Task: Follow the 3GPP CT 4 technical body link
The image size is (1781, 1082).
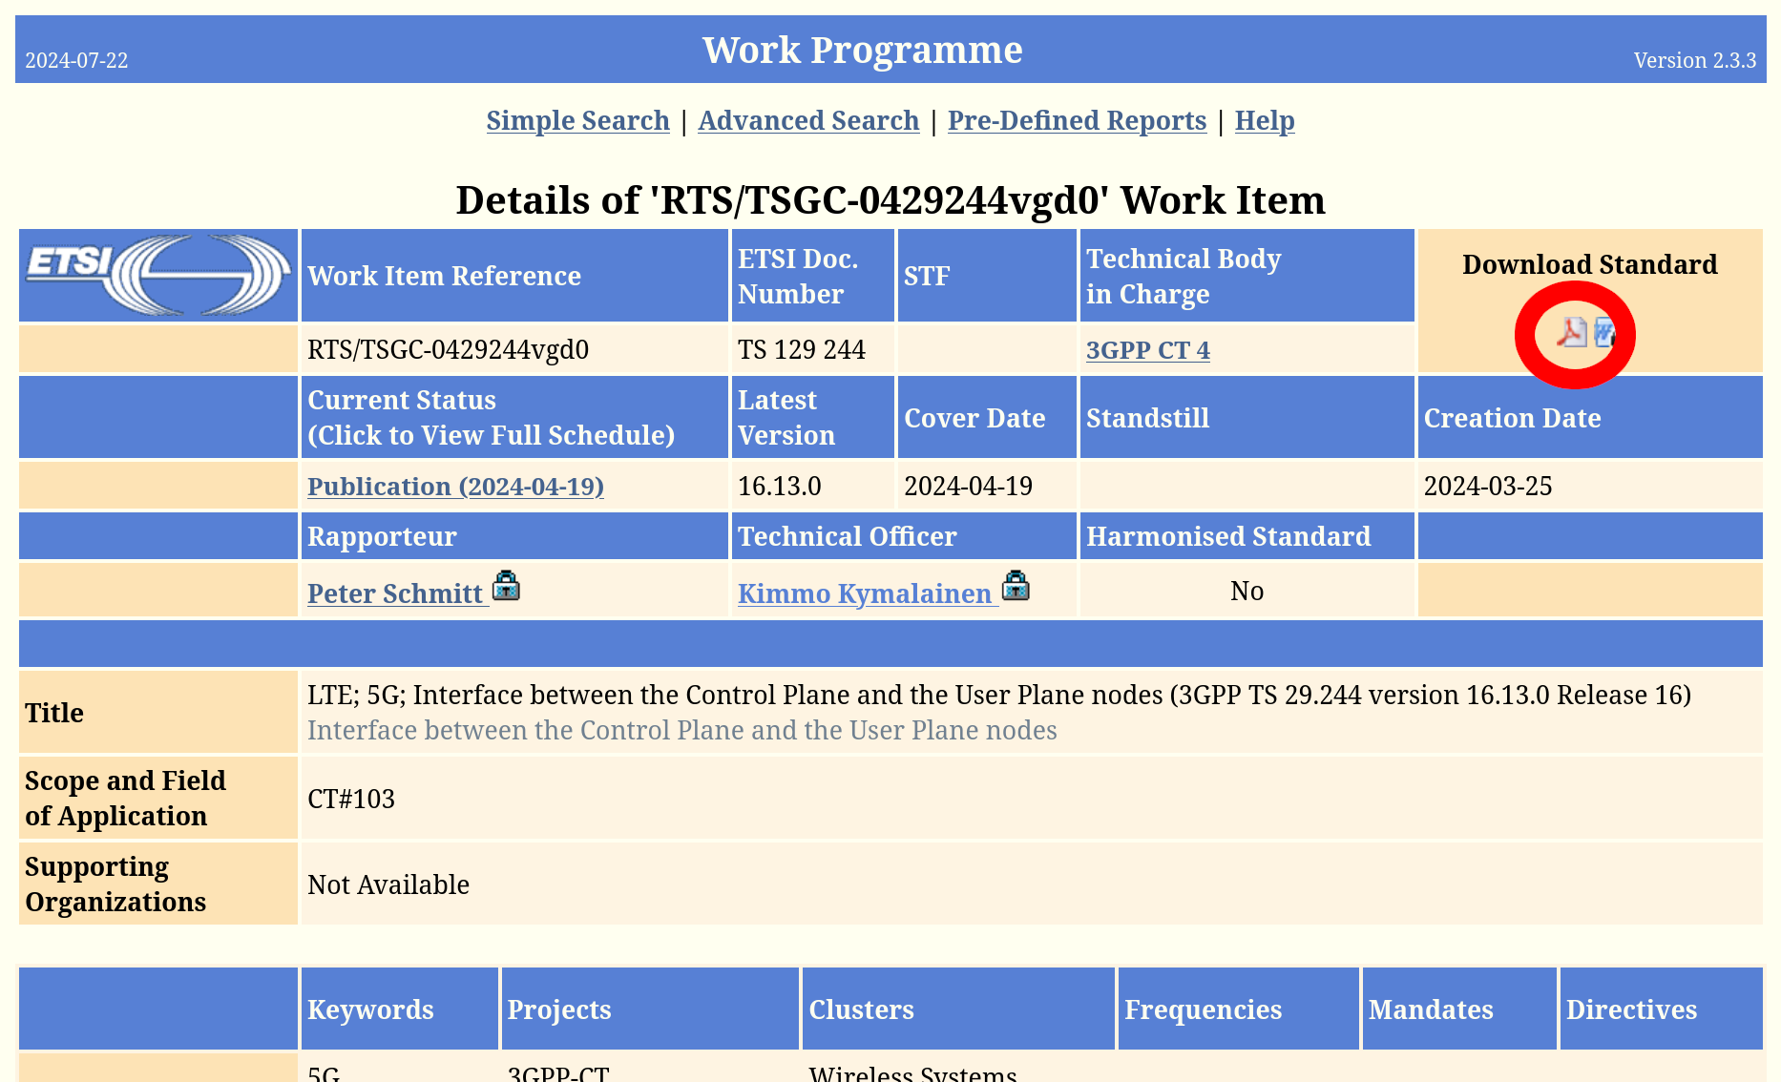Action: click(1147, 350)
